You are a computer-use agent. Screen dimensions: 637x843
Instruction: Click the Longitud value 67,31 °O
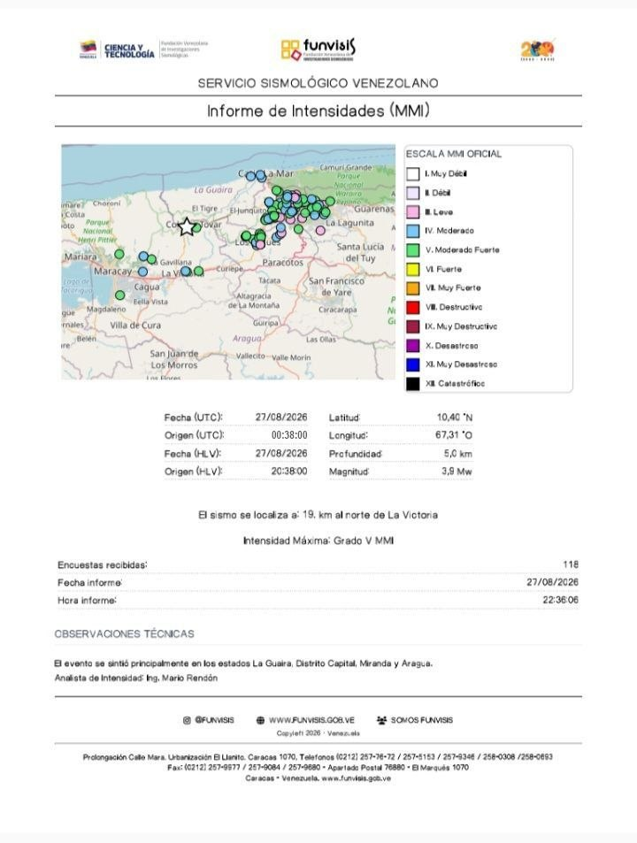[454, 435]
